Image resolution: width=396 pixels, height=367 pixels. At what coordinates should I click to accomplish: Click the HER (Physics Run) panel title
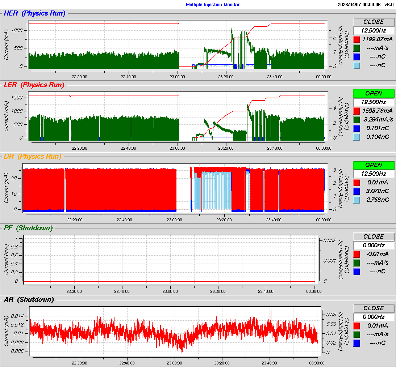click(34, 13)
